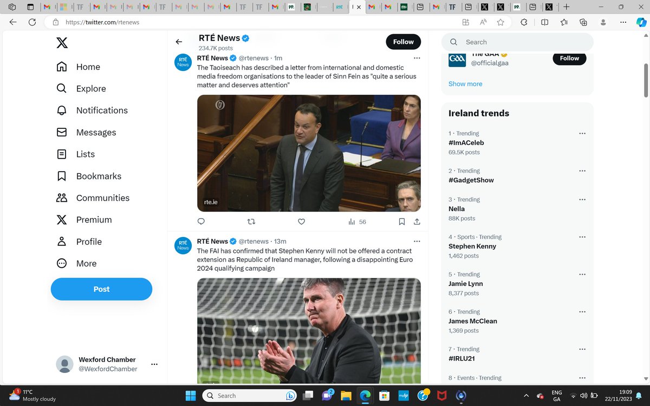Open more options for James McClean trend

582,311
